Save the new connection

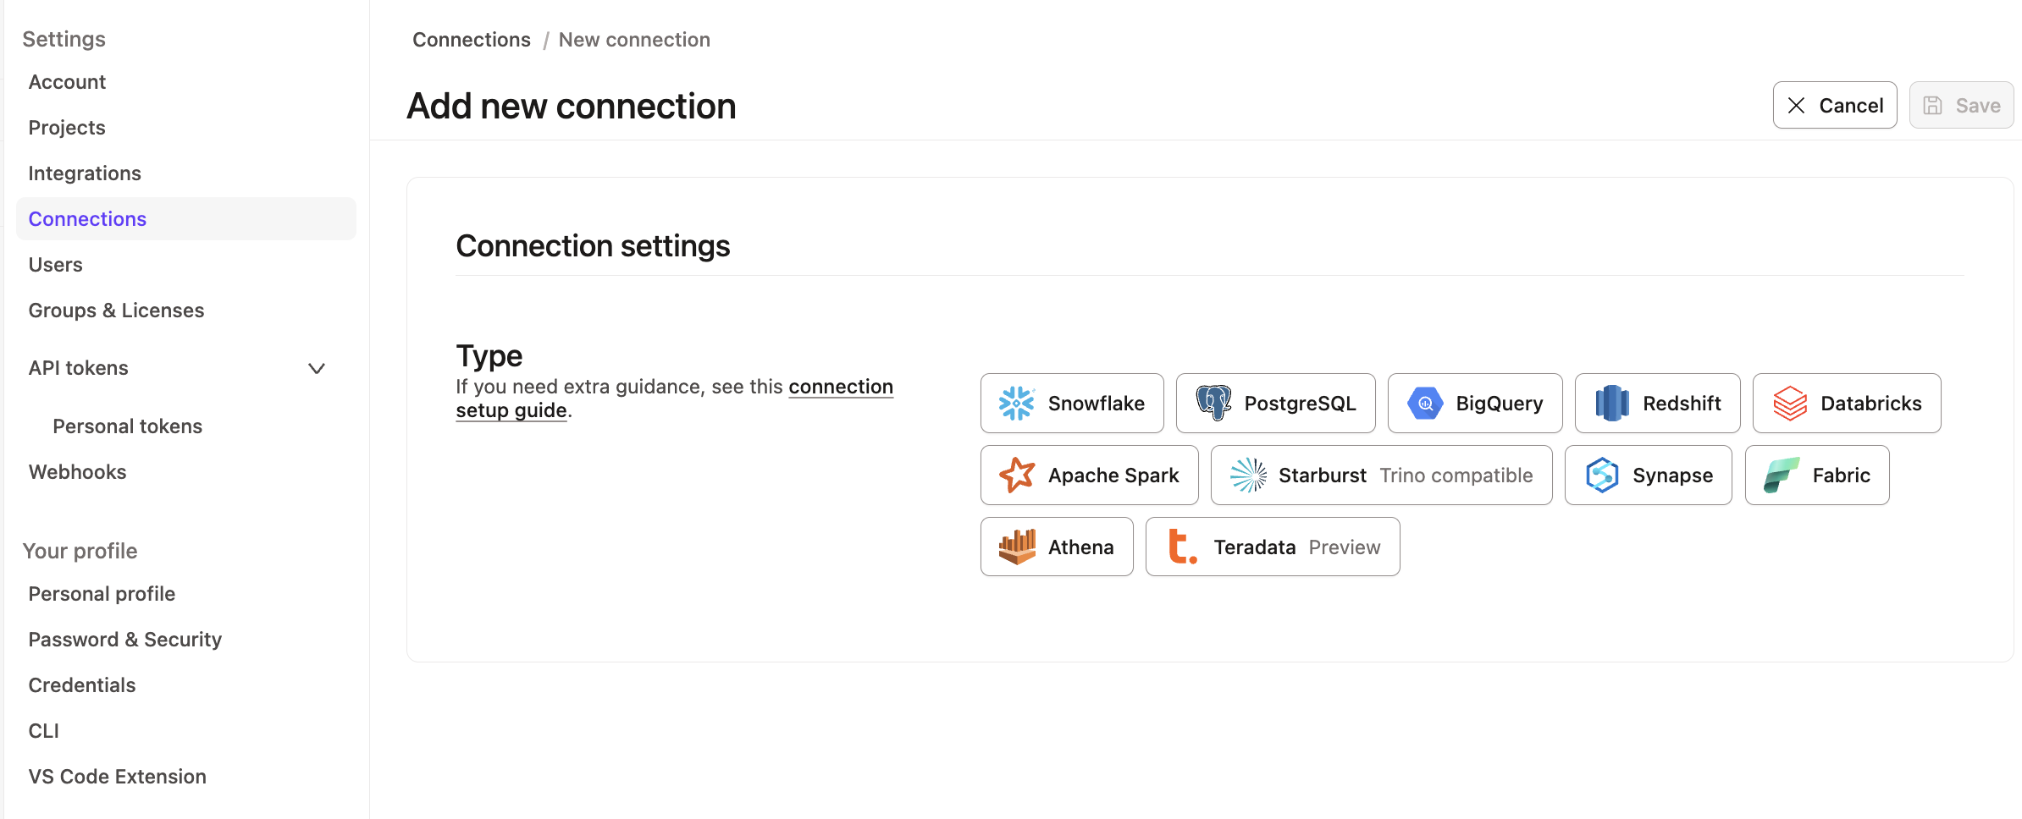[x=1961, y=105]
